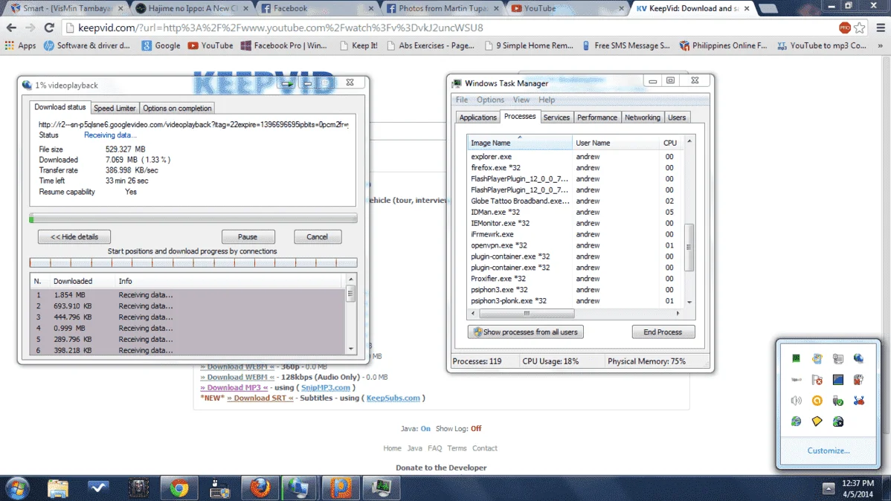Open the on-screen keyboard taskbar icon
Viewport: 891px width, 501px height.
pyautogui.click(x=219, y=488)
